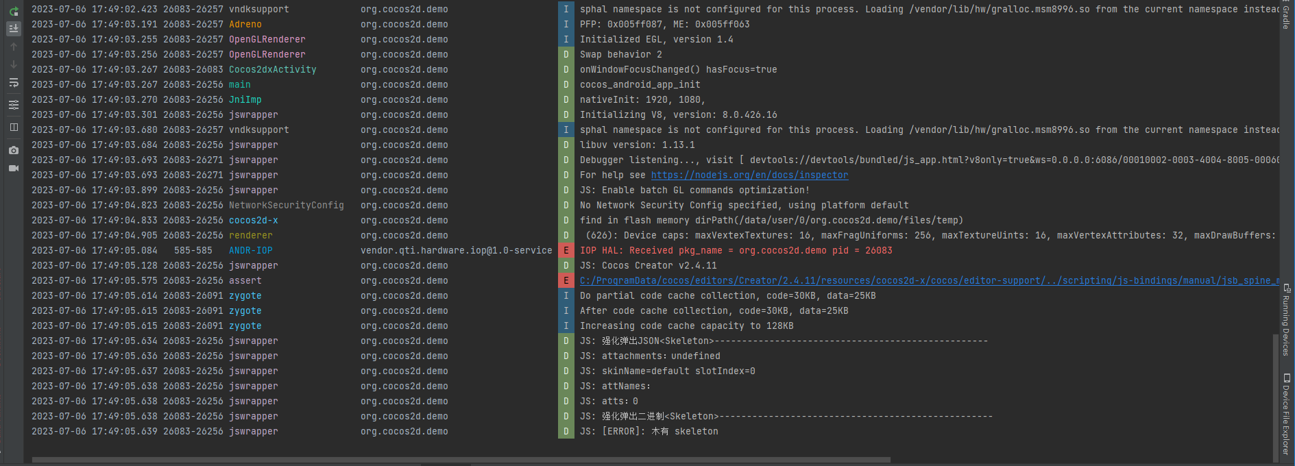1295x466 pixels.
Task: Split the Logcat panel
Action: pyautogui.click(x=14, y=127)
